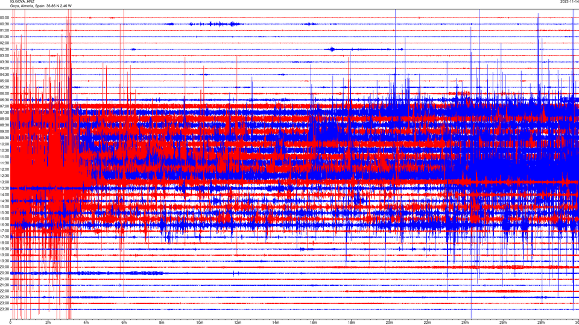The width and height of the screenshot is (579, 325).
Task: Select the 02:30 time label
Action: (4, 49)
